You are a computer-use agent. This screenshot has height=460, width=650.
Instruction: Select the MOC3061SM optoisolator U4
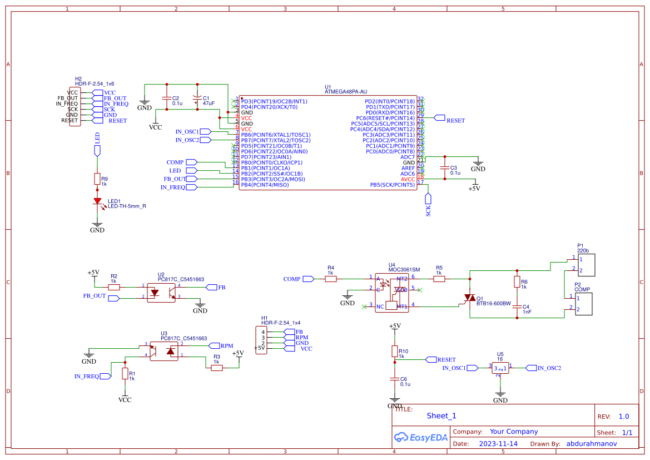tap(392, 292)
